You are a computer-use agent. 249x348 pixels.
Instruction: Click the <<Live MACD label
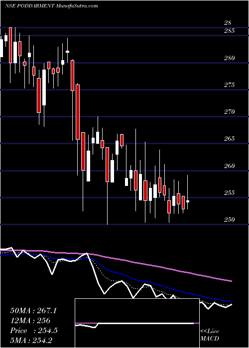coord(210,335)
